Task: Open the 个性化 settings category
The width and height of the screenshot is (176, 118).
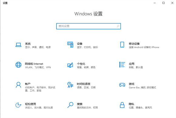Action: pos(81,64)
